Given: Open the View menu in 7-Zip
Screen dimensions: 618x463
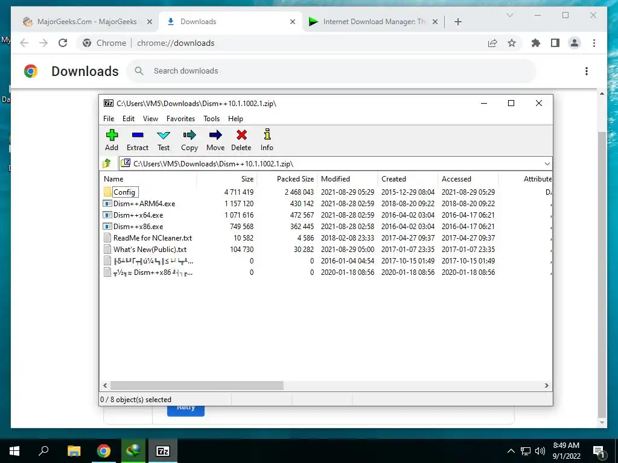Looking at the screenshot, I should 150,119.
